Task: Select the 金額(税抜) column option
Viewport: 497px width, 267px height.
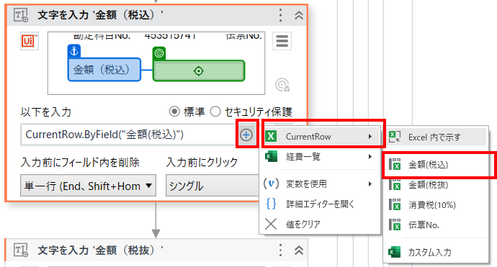Action: pyautogui.click(x=436, y=185)
